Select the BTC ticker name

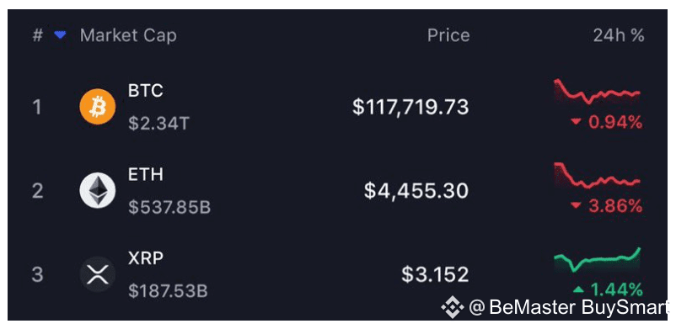146,91
